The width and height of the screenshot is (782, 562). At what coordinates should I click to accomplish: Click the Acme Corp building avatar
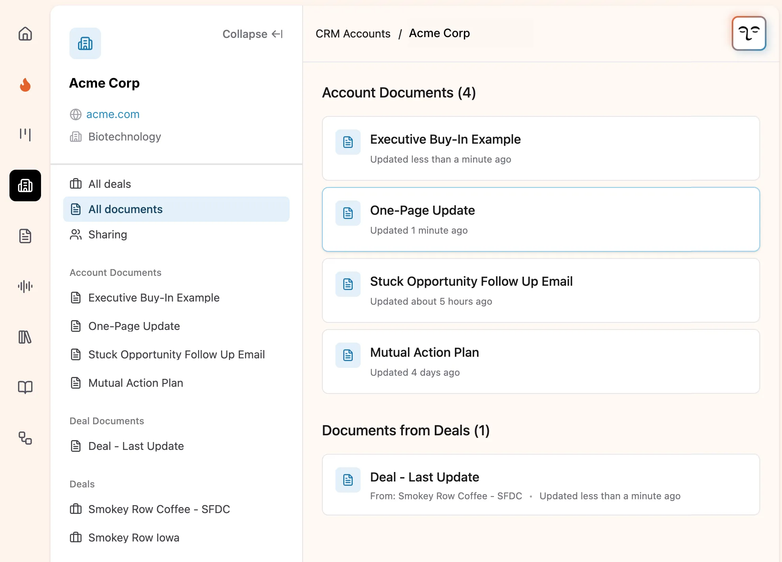coord(85,43)
